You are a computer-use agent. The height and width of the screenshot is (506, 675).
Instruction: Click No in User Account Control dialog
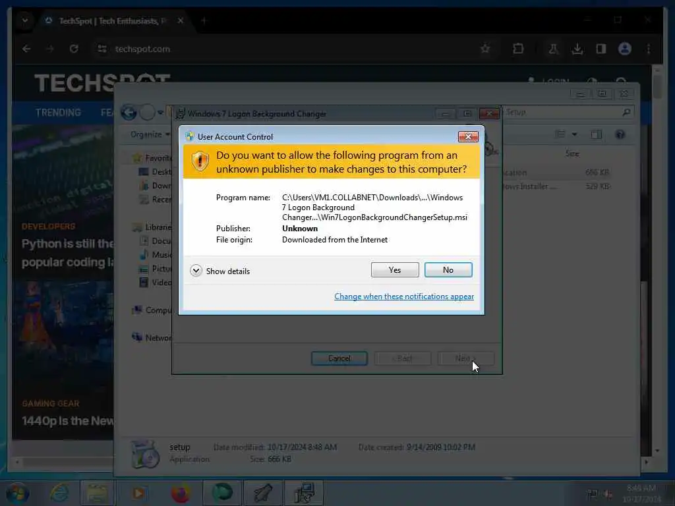448,269
